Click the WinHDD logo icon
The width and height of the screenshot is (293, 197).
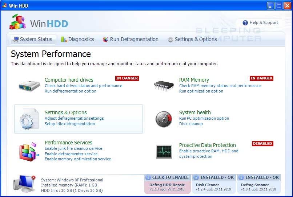click(x=17, y=23)
